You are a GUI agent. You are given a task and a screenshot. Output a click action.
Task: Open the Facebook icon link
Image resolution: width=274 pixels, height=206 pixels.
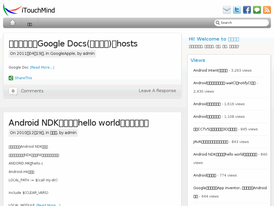pos(247,10)
